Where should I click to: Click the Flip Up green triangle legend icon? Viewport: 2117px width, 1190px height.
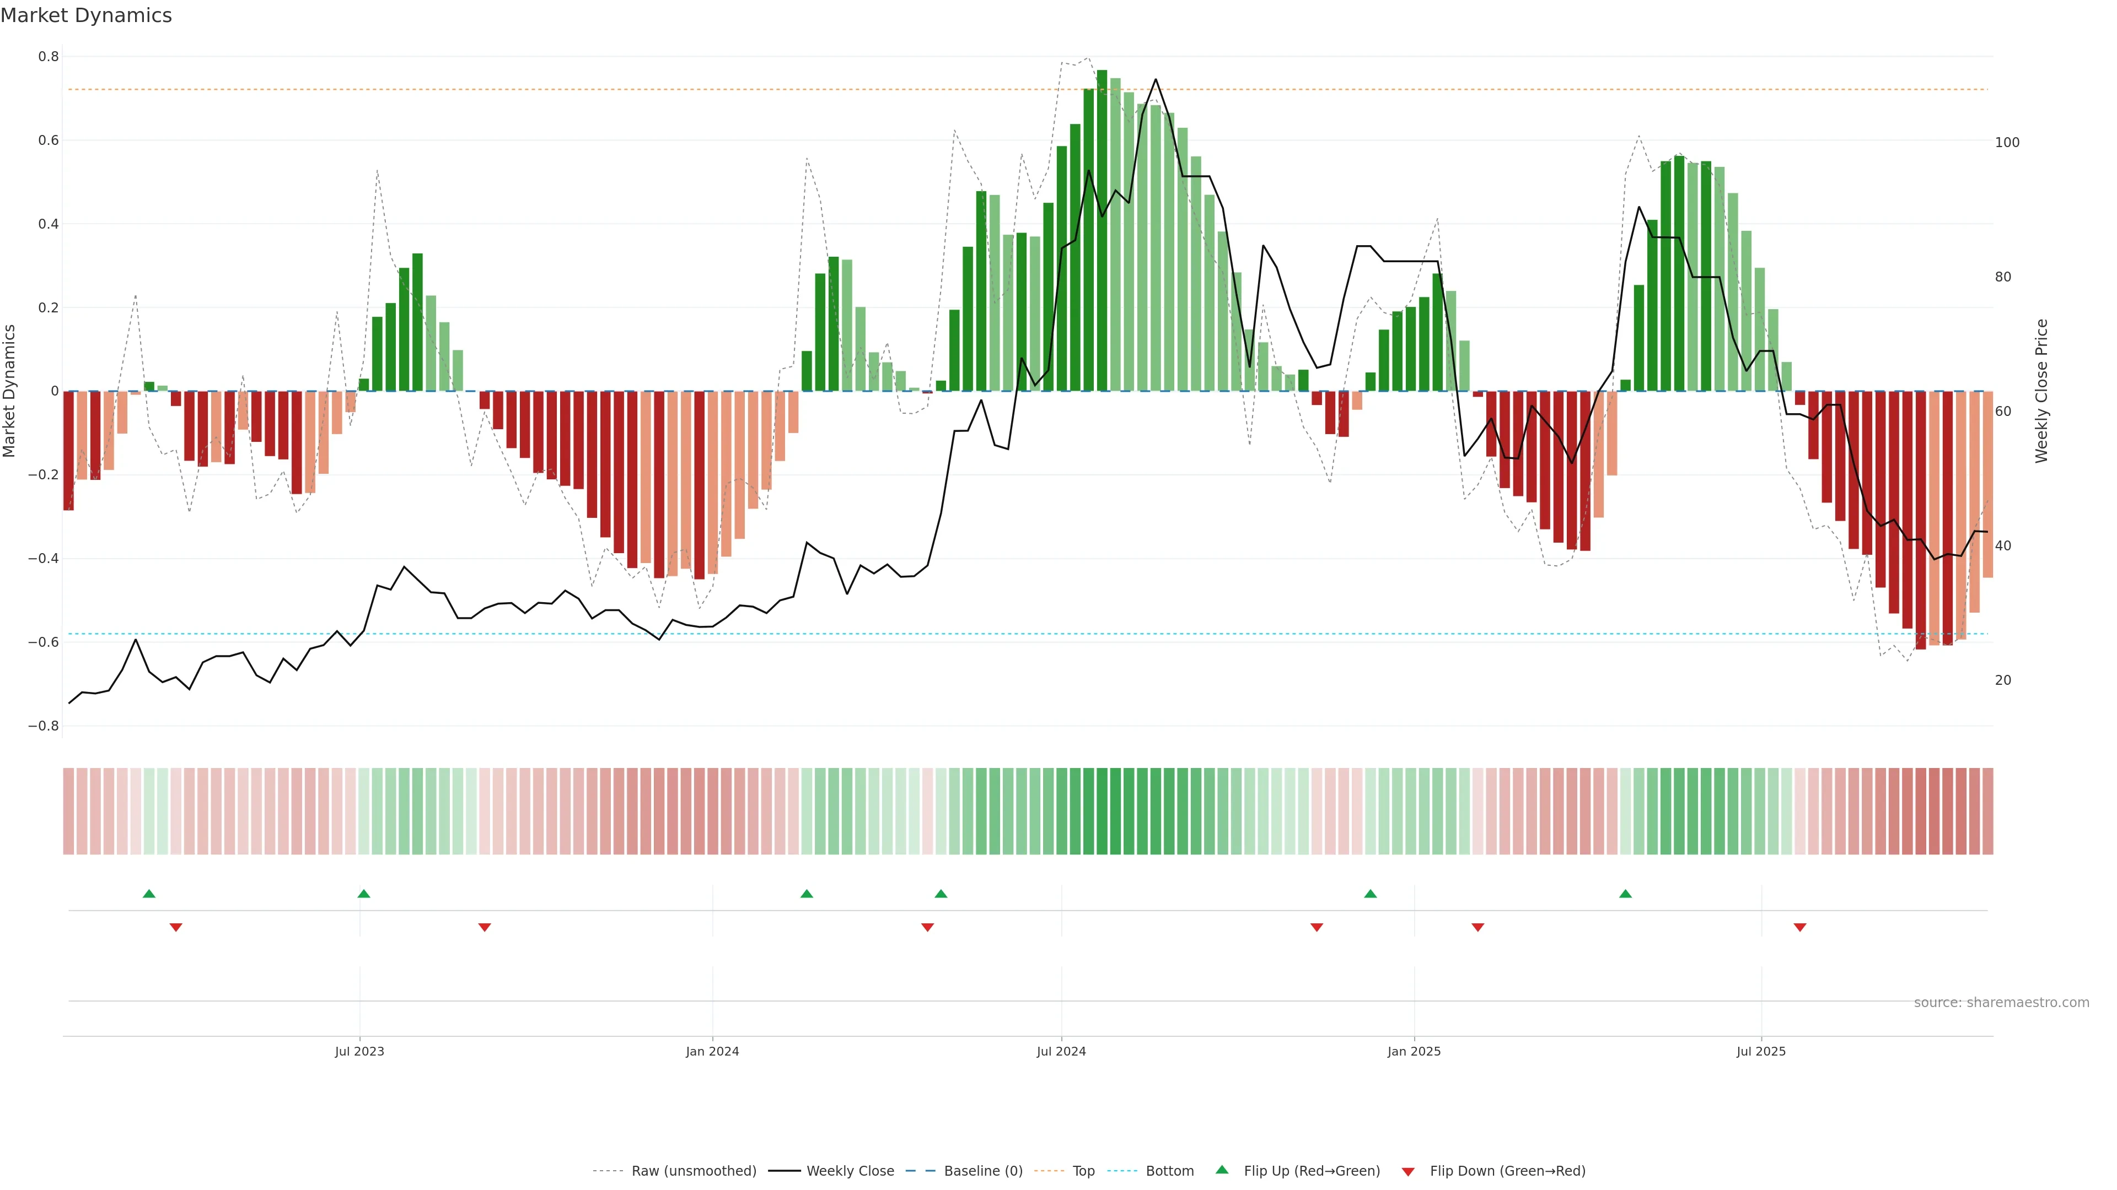(1222, 1170)
